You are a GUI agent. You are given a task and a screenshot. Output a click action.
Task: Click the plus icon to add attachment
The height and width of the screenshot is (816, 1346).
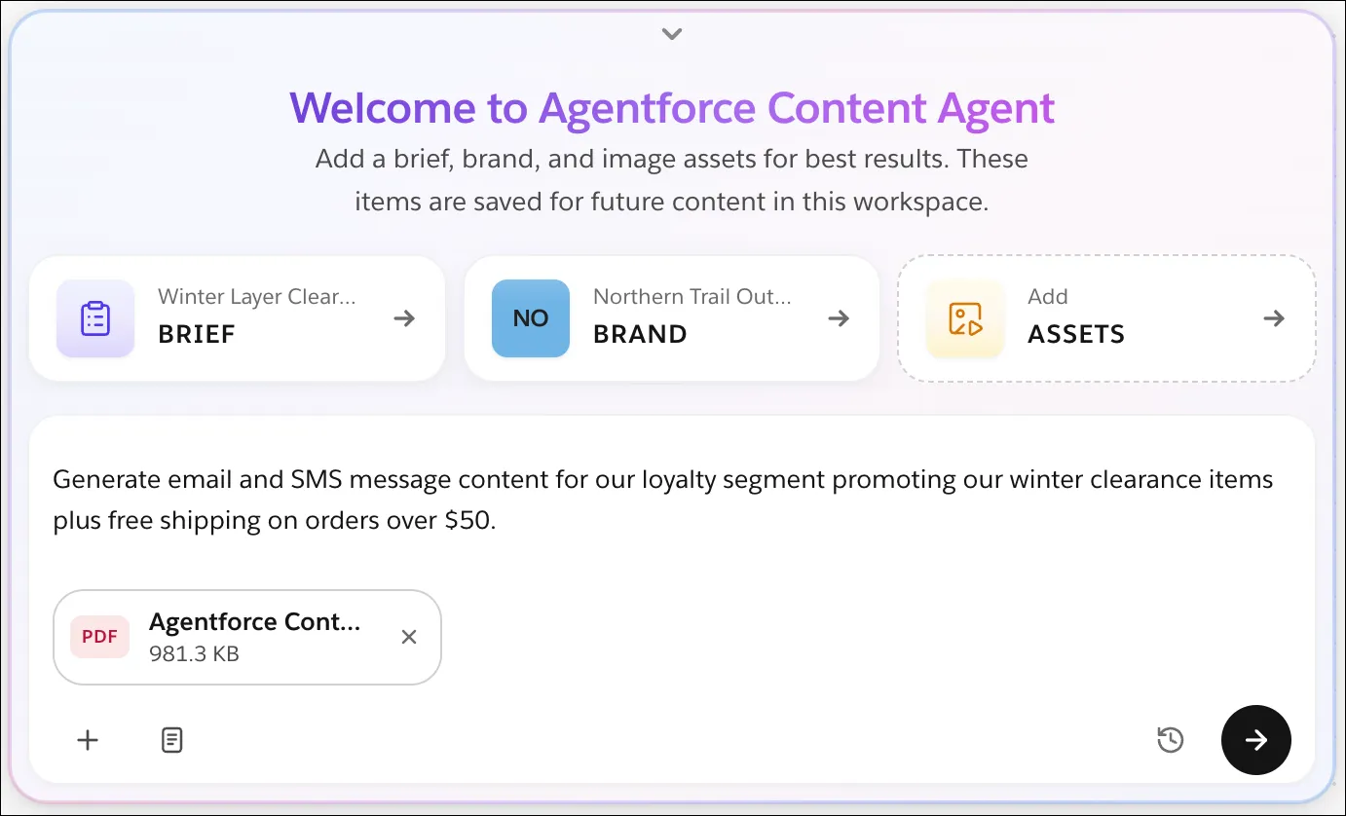[x=88, y=740]
